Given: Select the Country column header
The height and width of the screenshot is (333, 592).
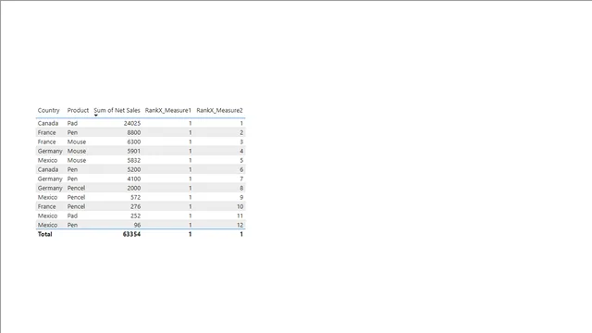Looking at the screenshot, I should pyautogui.click(x=49, y=110).
